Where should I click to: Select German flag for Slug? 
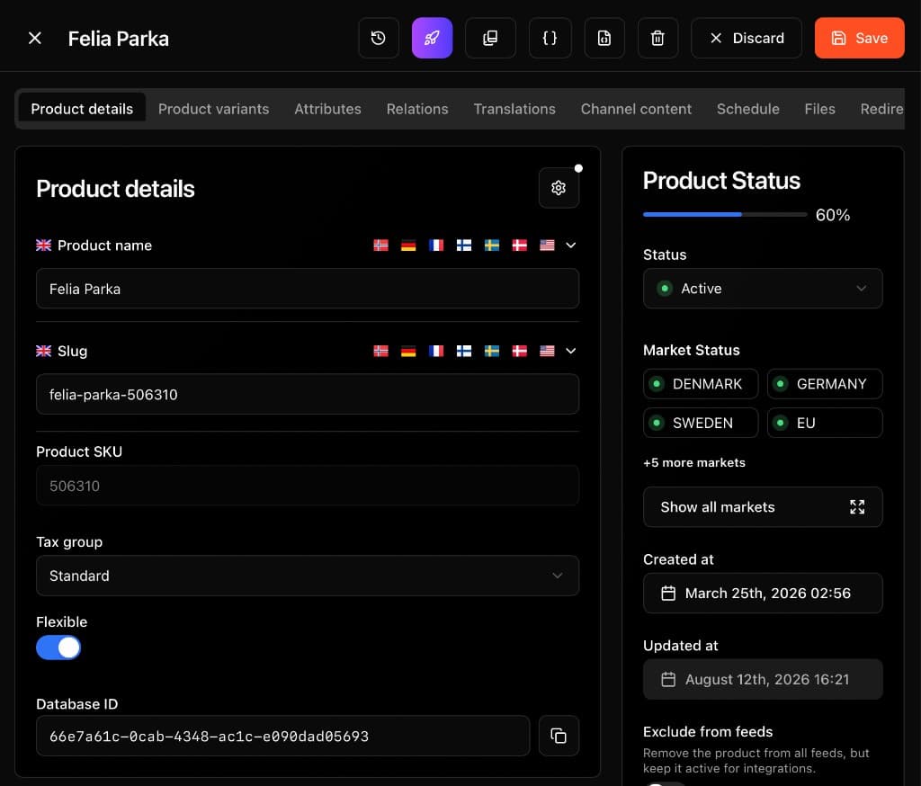pos(408,351)
